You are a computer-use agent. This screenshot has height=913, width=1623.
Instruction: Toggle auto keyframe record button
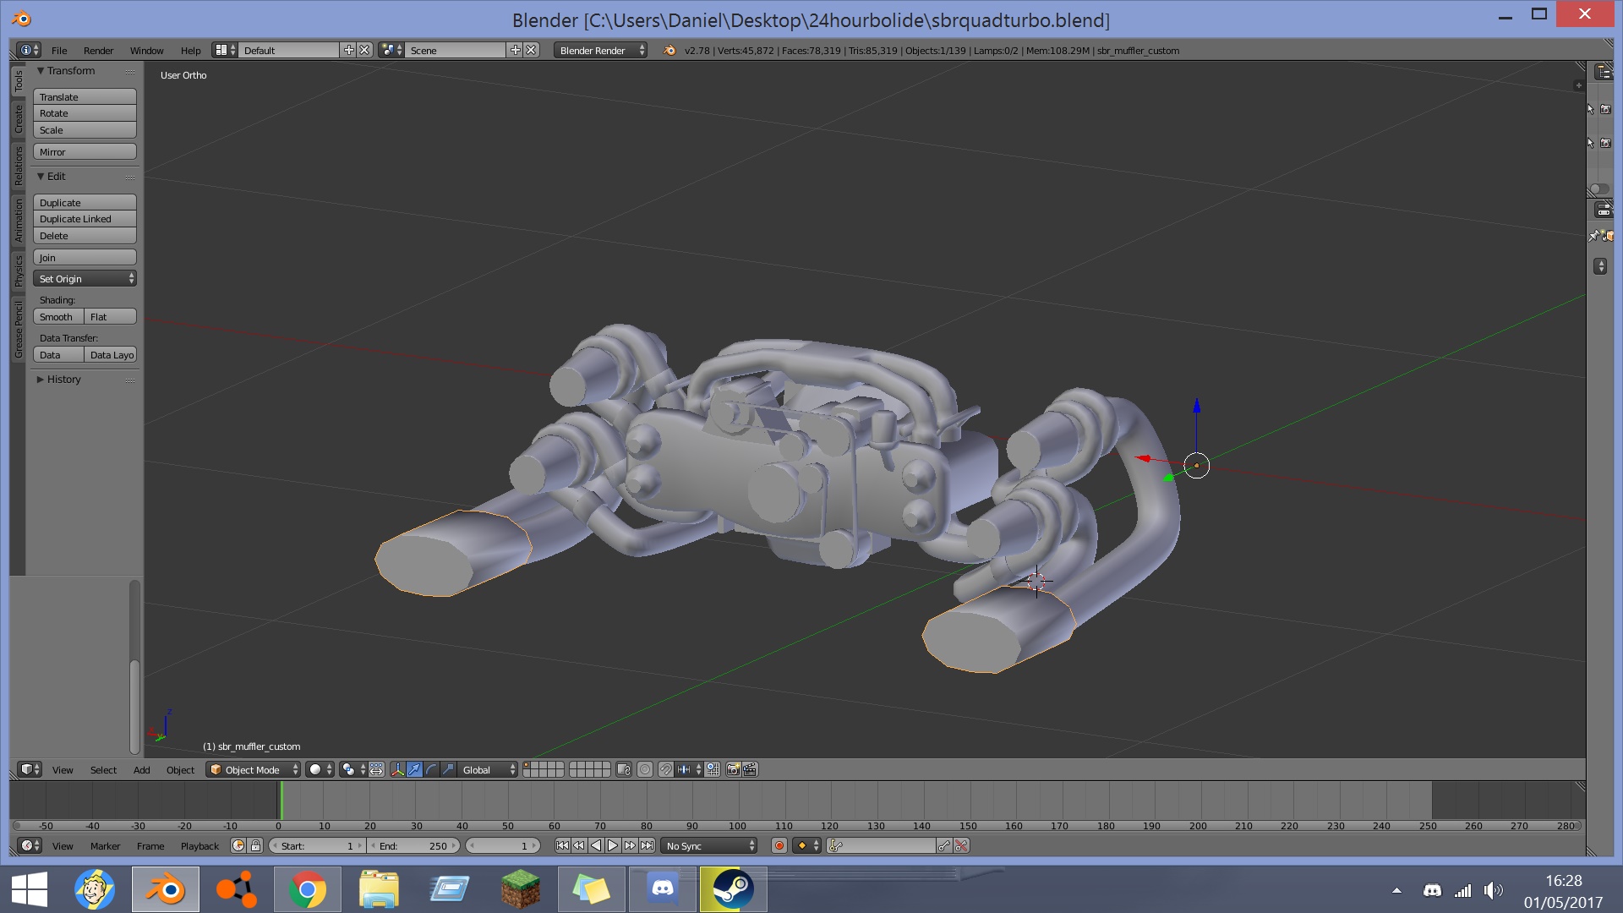click(779, 845)
